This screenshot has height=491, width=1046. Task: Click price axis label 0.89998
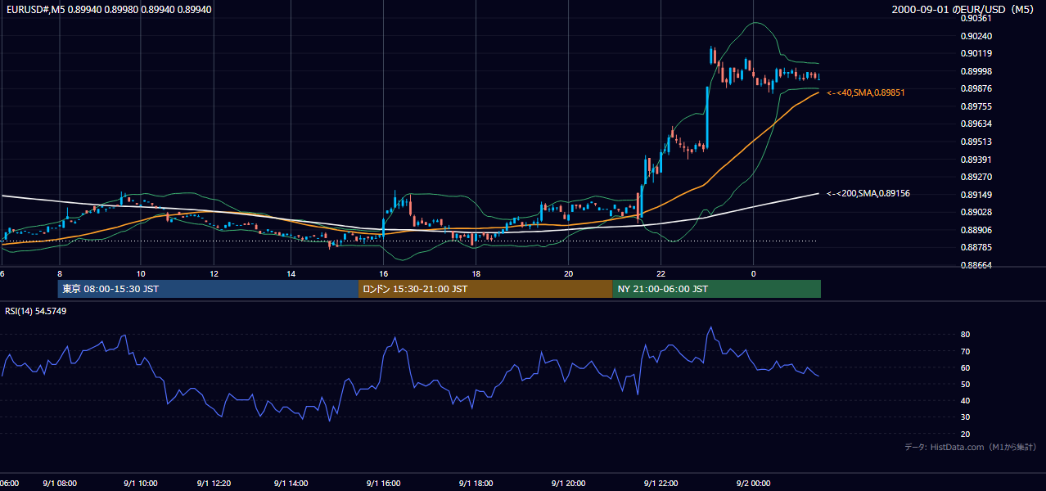coord(976,71)
